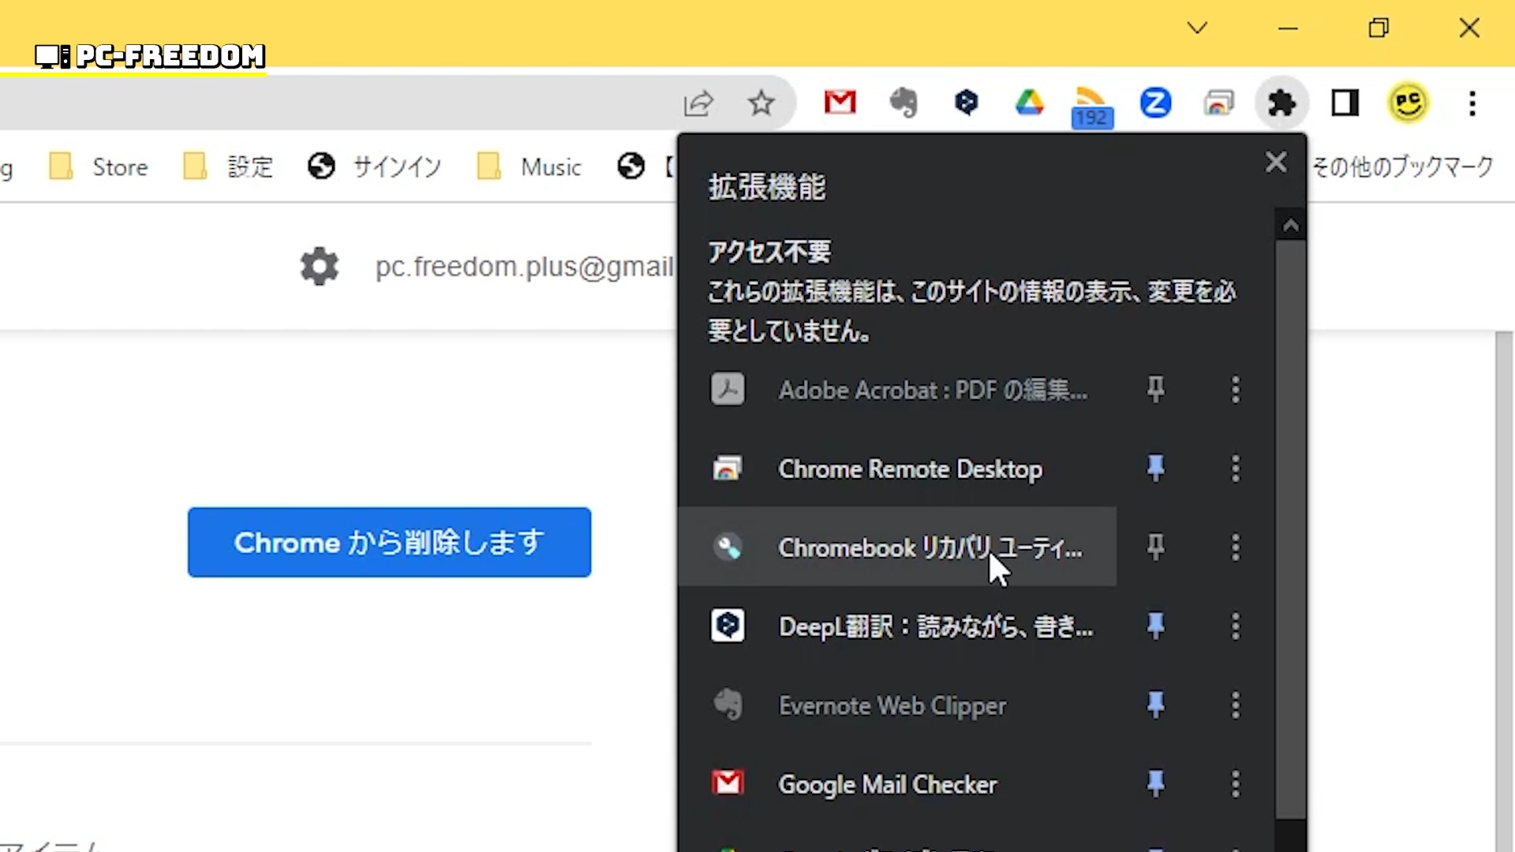This screenshot has width=1515, height=852.
Task: Pin Chromebook recovery utility extension
Action: pyautogui.click(x=1155, y=547)
